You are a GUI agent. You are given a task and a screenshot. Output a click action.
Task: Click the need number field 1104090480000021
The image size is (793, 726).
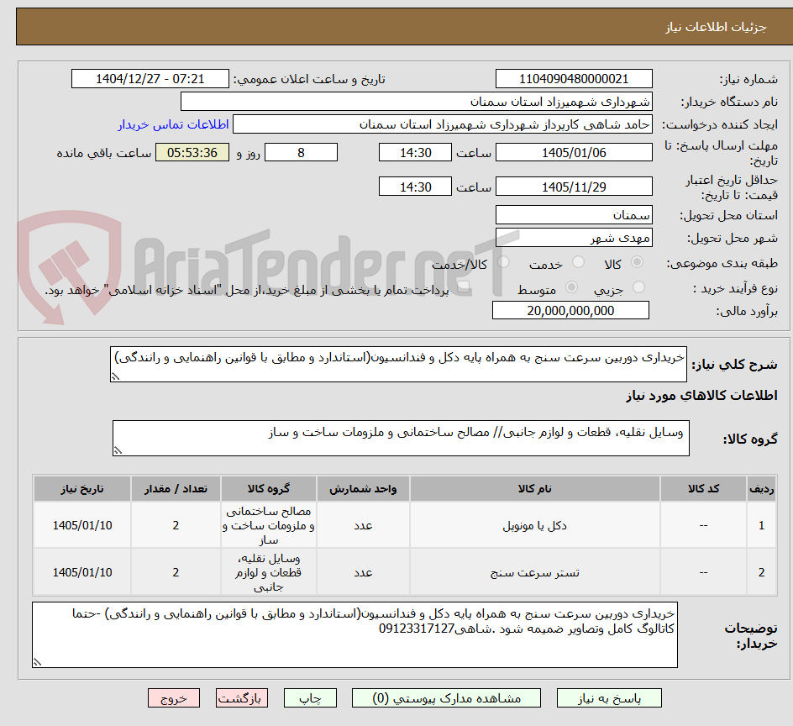(x=574, y=79)
